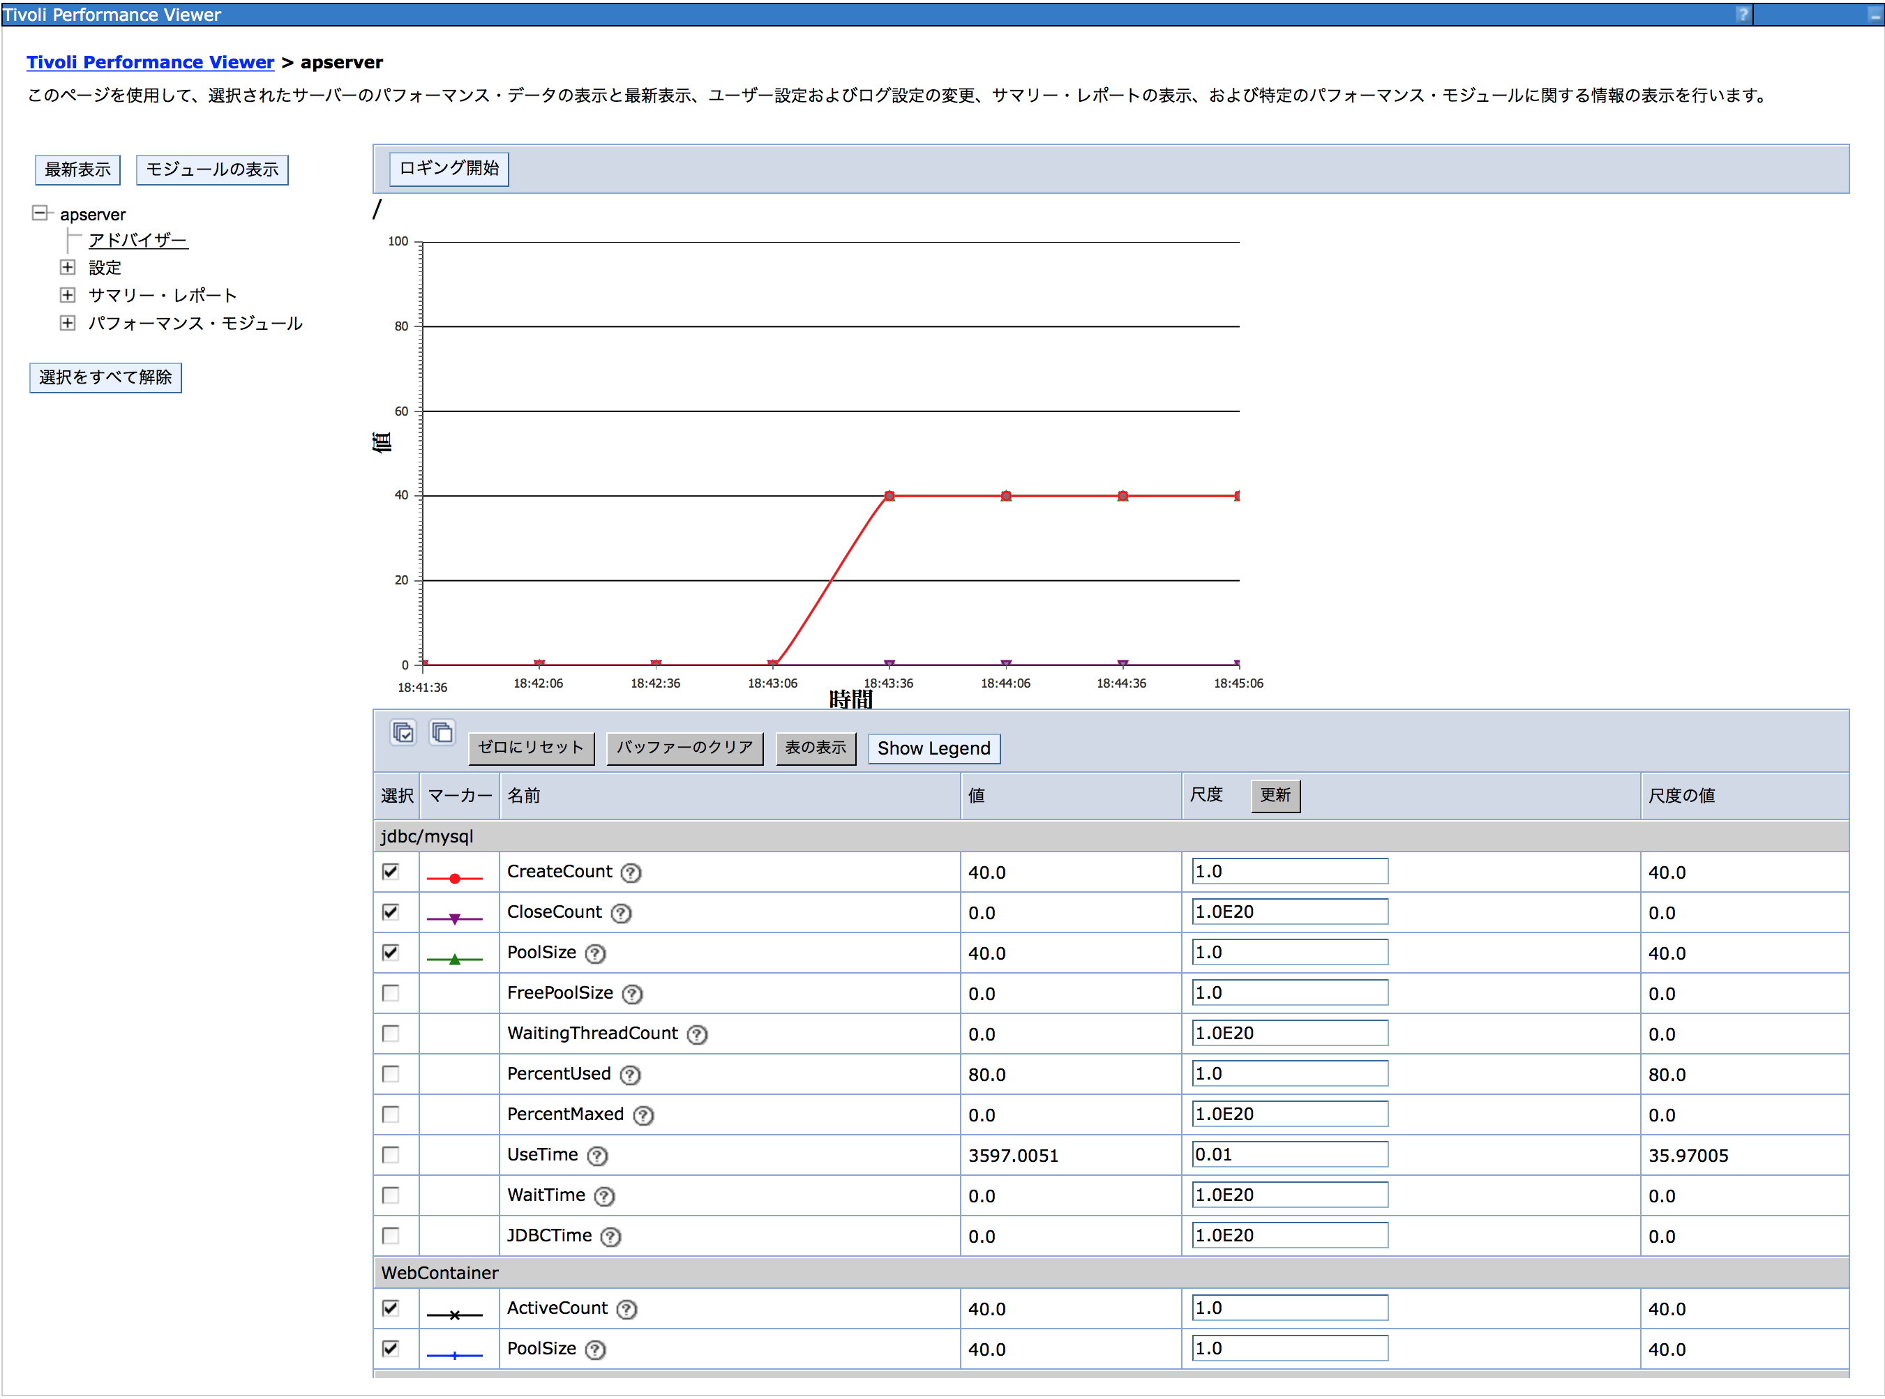Open help for CloseCount metric
The width and height of the screenshot is (1885, 1399).
coord(621,914)
